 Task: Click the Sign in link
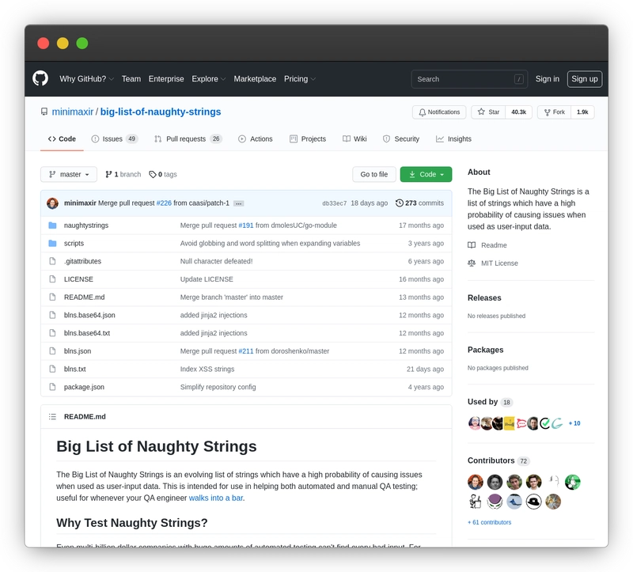pyautogui.click(x=547, y=78)
